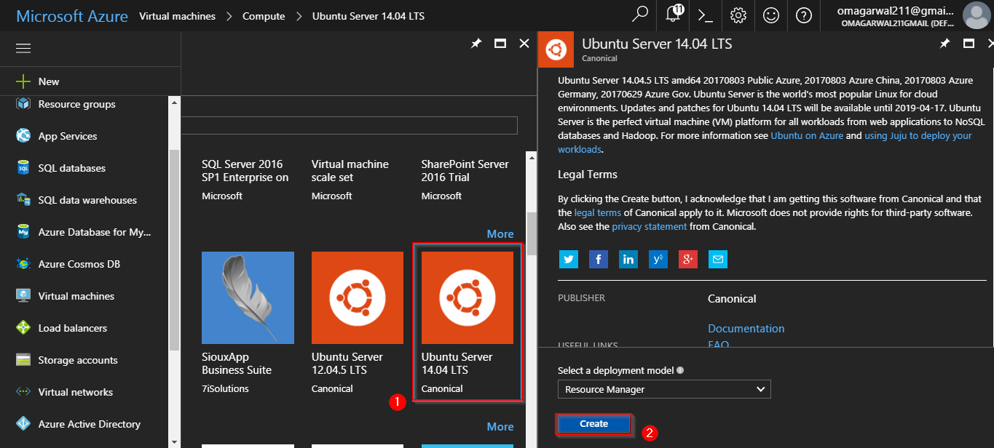This screenshot has width=994, height=448.
Task: Click Compute blade vertical scrollbar
Action: [x=532, y=233]
